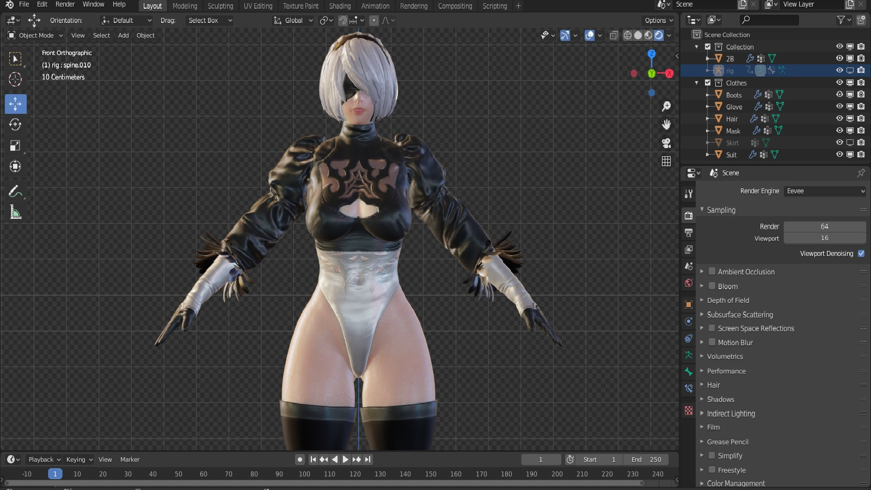Open the Tool properties tab
871x490 pixels.
(689, 194)
